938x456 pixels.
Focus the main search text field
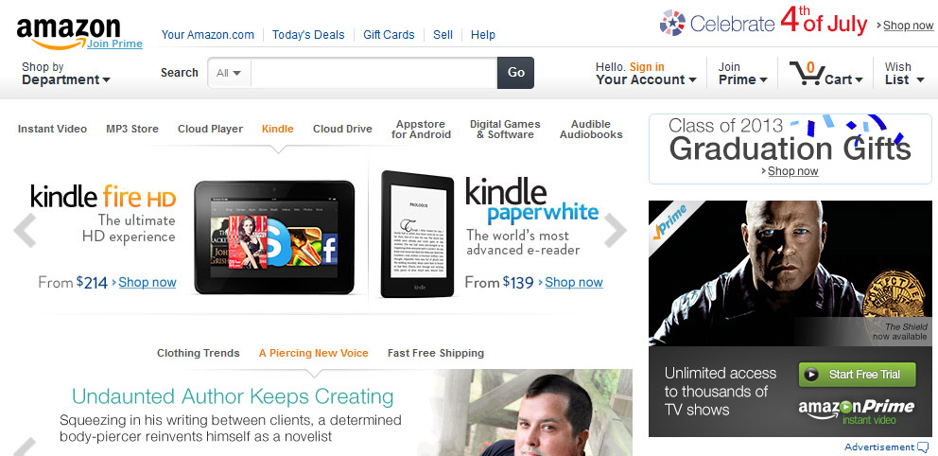[373, 73]
